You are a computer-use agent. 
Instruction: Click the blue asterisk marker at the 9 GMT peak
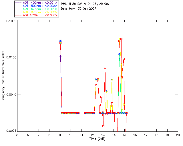click(x=60, y=40)
